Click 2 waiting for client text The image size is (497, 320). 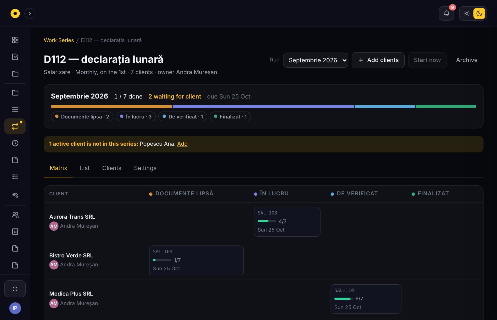[x=175, y=97]
